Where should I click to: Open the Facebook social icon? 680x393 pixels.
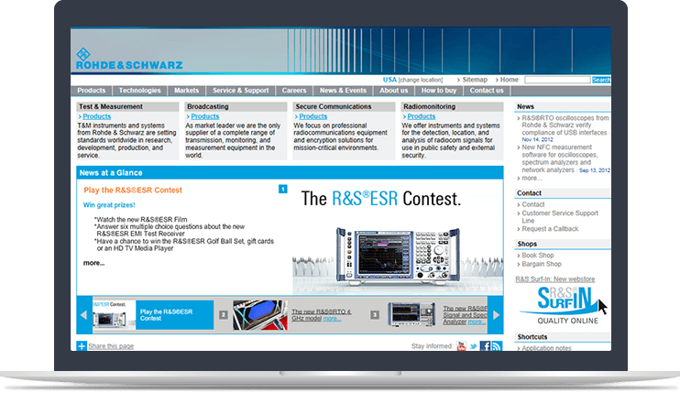(x=486, y=346)
